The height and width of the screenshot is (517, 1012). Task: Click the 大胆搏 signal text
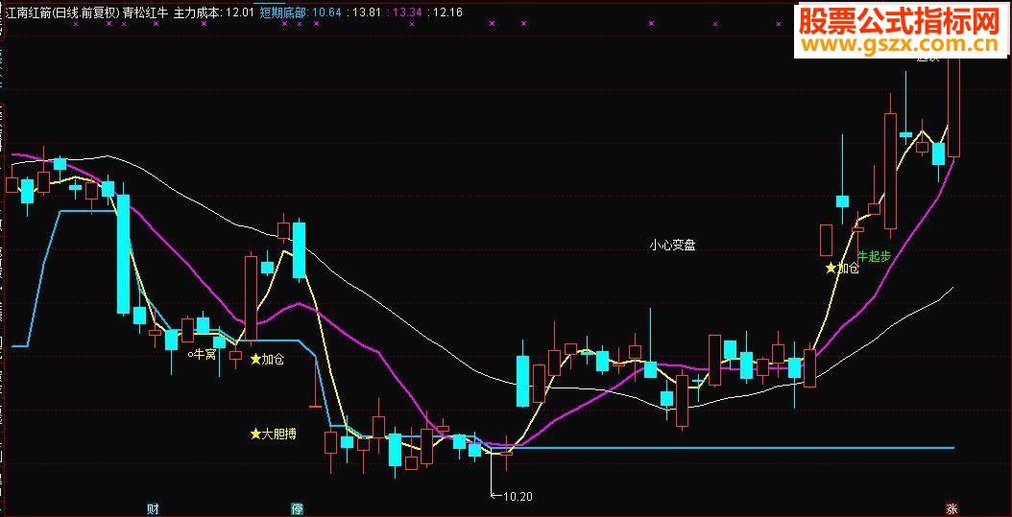point(278,435)
